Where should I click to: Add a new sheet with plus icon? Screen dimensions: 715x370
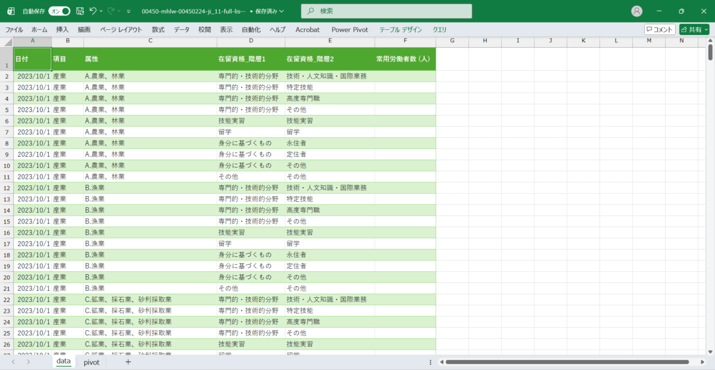(x=128, y=362)
